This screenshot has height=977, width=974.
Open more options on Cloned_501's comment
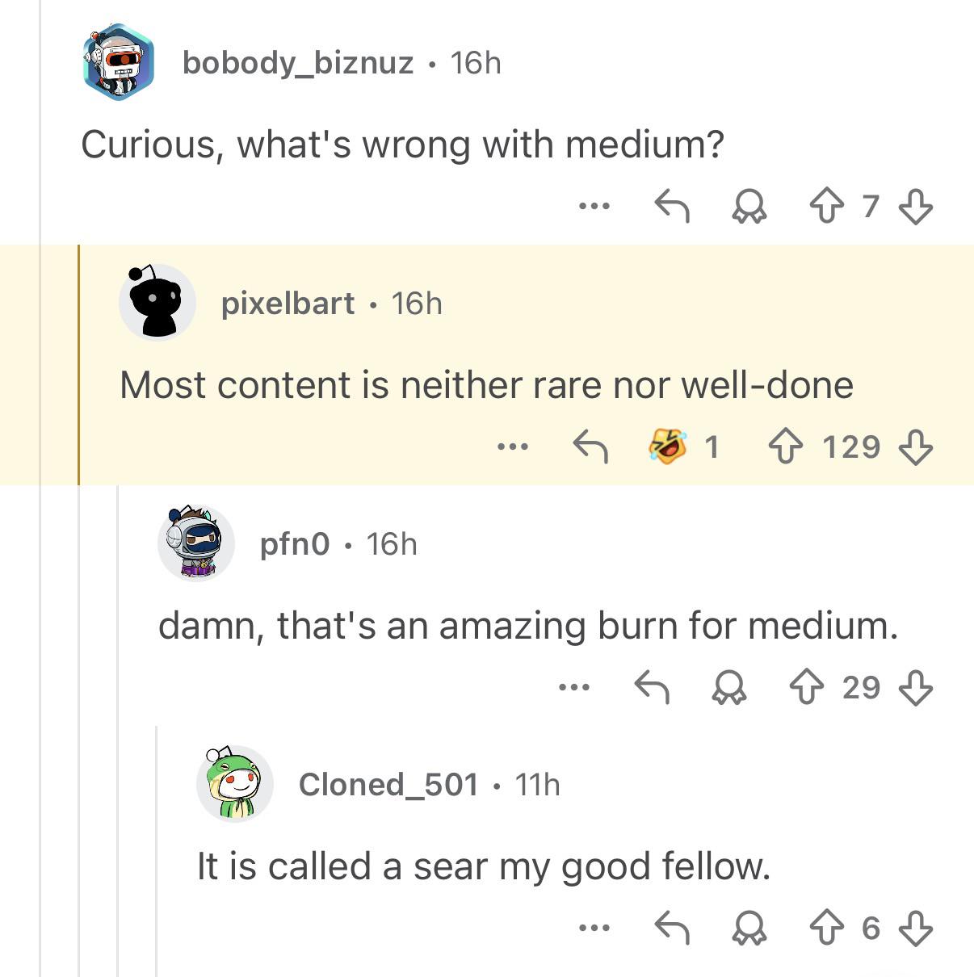(595, 929)
